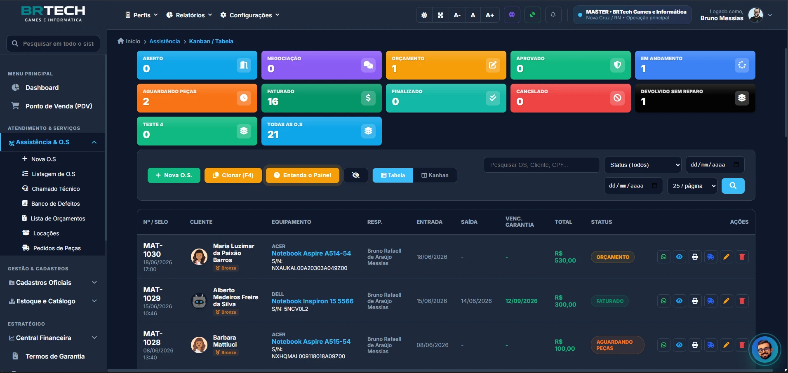This screenshot has width=788, height=373.
Task: Click the Pesquisar OS, Cliente, CPF field
Action: (x=541, y=165)
